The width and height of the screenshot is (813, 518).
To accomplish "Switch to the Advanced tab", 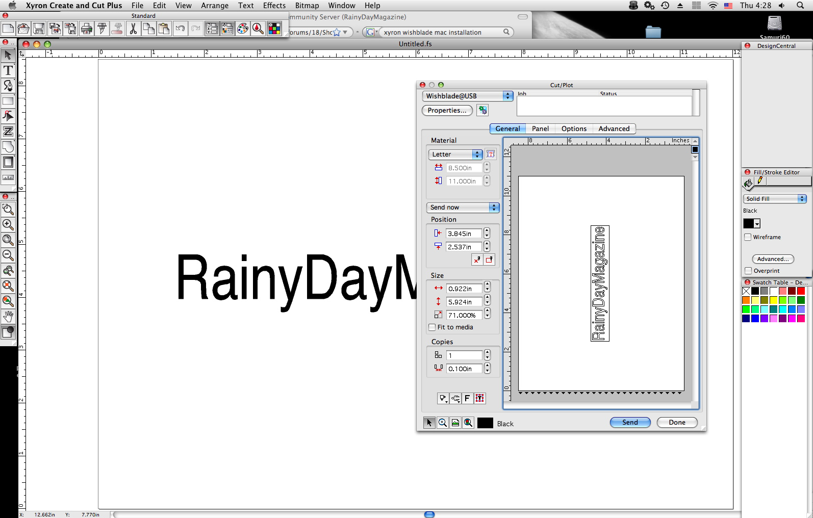I will (614, 128).
